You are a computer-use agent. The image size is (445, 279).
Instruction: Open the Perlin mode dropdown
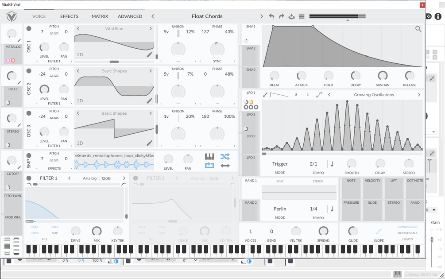280,209
